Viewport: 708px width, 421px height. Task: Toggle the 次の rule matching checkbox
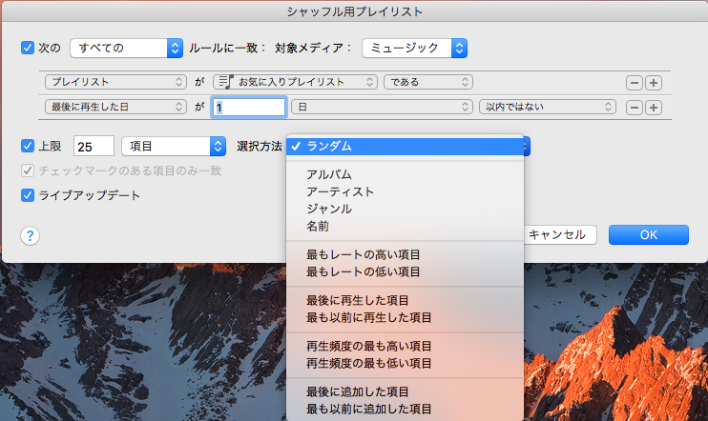[x=27, y=48]
